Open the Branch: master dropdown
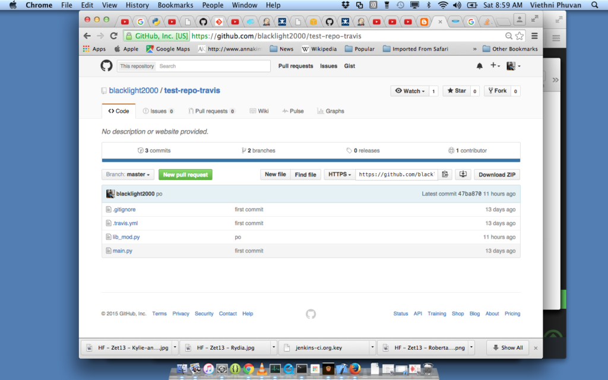Image resolution: width=608 pixels, height=380 pixels. coord(128,175)
